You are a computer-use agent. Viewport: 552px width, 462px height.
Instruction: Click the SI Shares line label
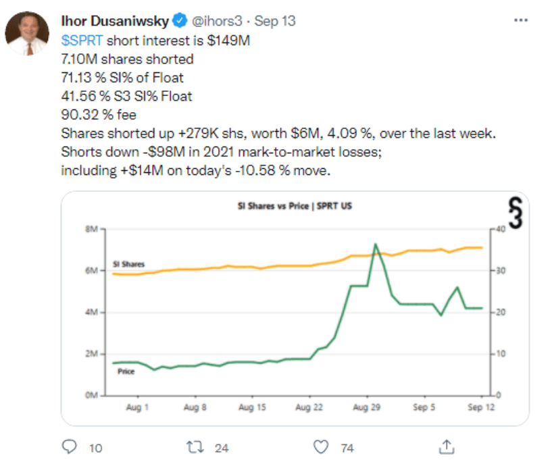[x=128, y=264]
